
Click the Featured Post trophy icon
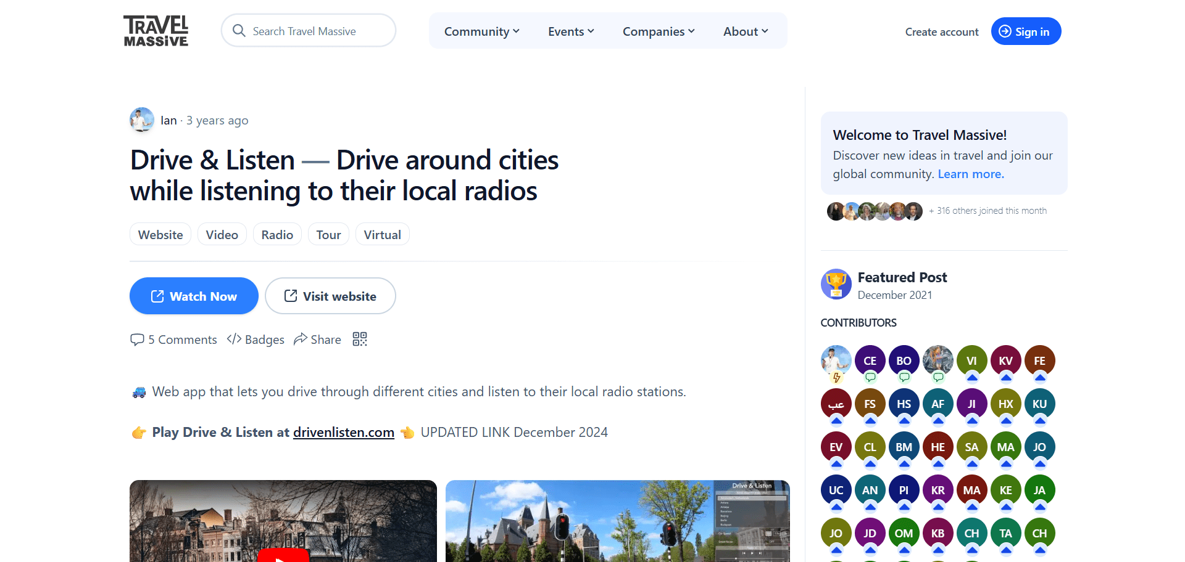point(836,284)
